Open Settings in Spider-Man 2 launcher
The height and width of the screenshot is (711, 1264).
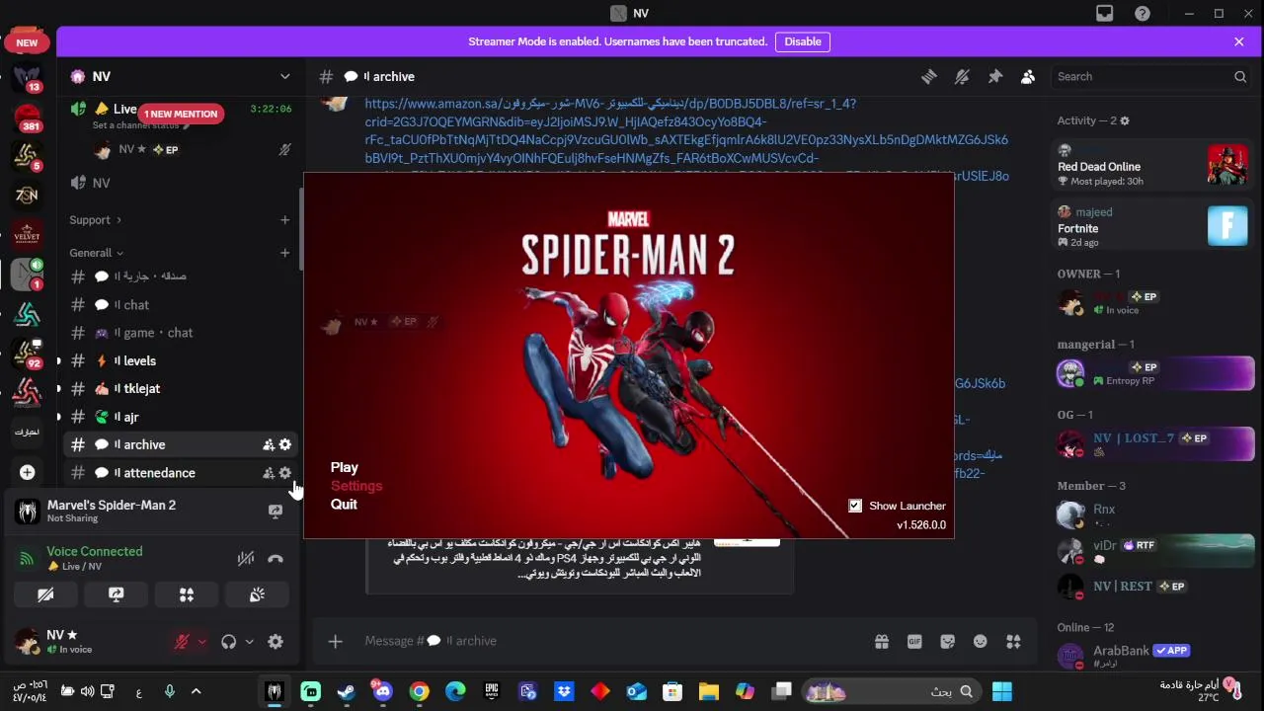[356, 486]
